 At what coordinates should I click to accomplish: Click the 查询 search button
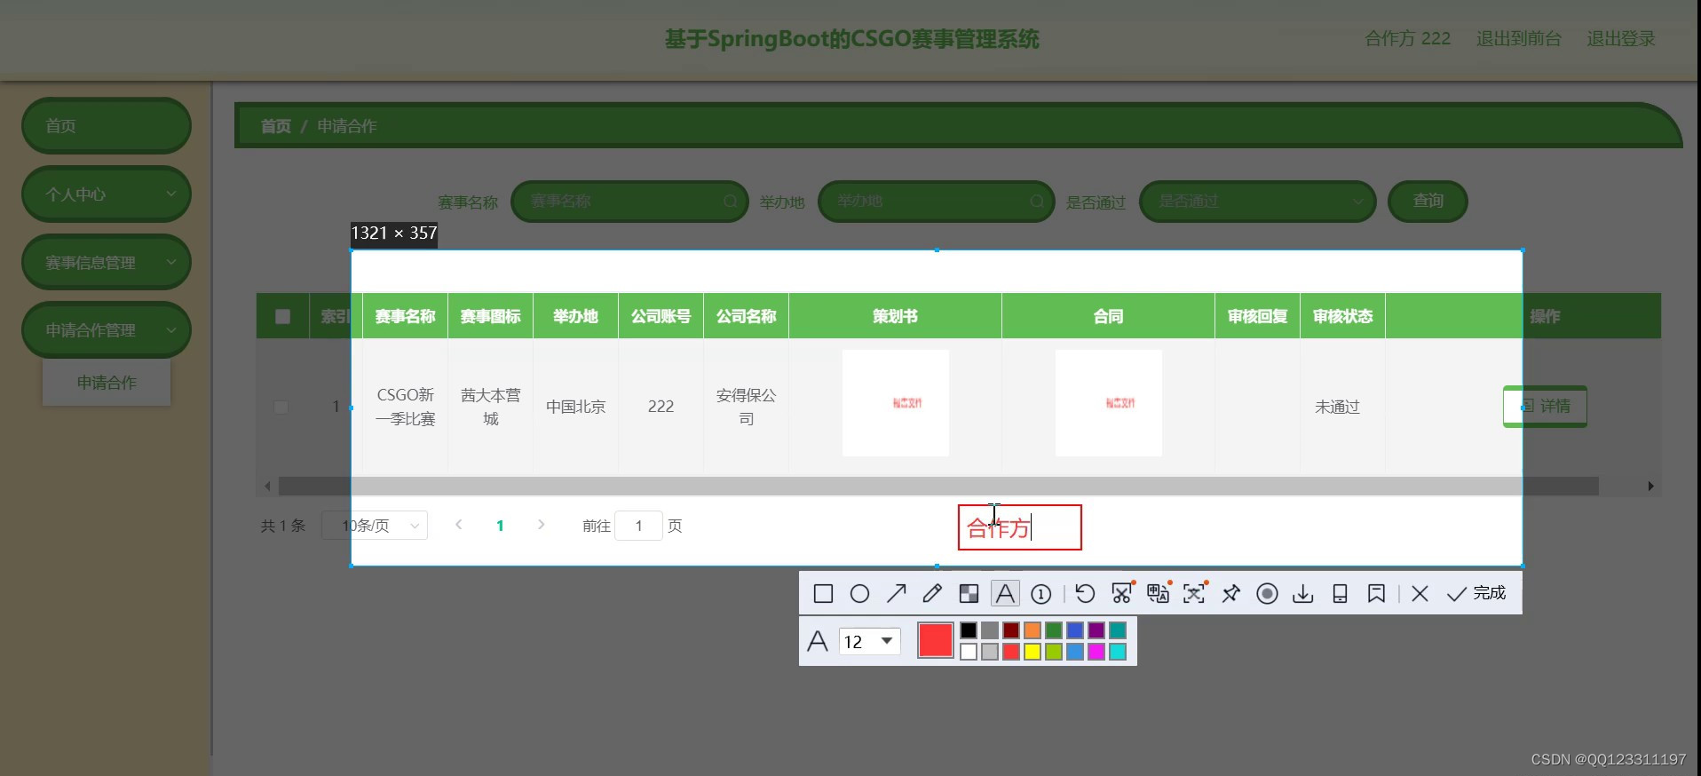(x=1428, y=202)
